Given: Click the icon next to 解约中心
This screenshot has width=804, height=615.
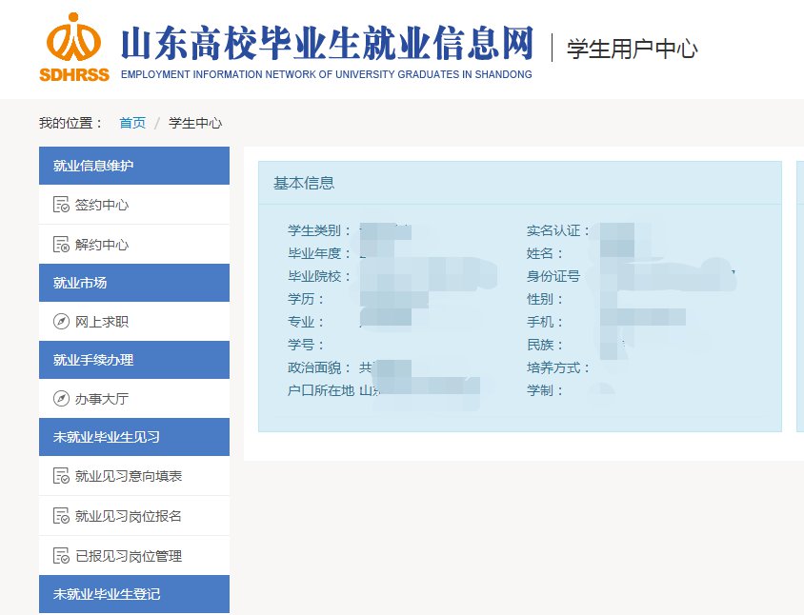Looking at the screenshot, I should click(x=61, y=245).
